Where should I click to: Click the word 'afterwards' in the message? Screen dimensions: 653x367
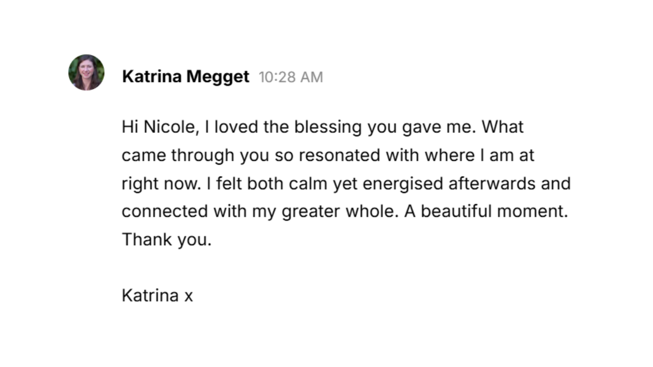click(492, 183)
